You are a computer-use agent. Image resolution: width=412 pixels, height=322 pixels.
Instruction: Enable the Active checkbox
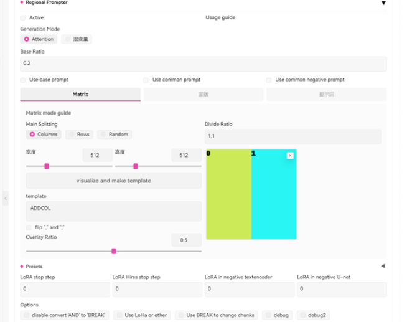[x=24, y=17]
